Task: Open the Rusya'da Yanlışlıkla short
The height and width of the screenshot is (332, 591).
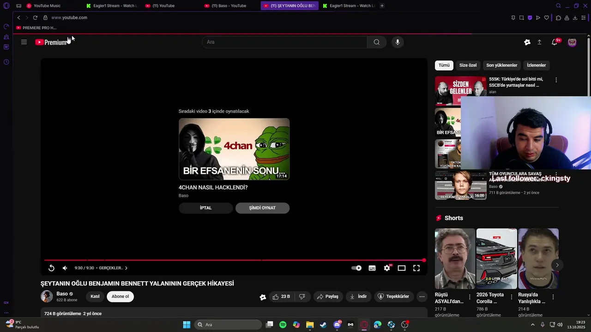Action: [x=538, y=259]
